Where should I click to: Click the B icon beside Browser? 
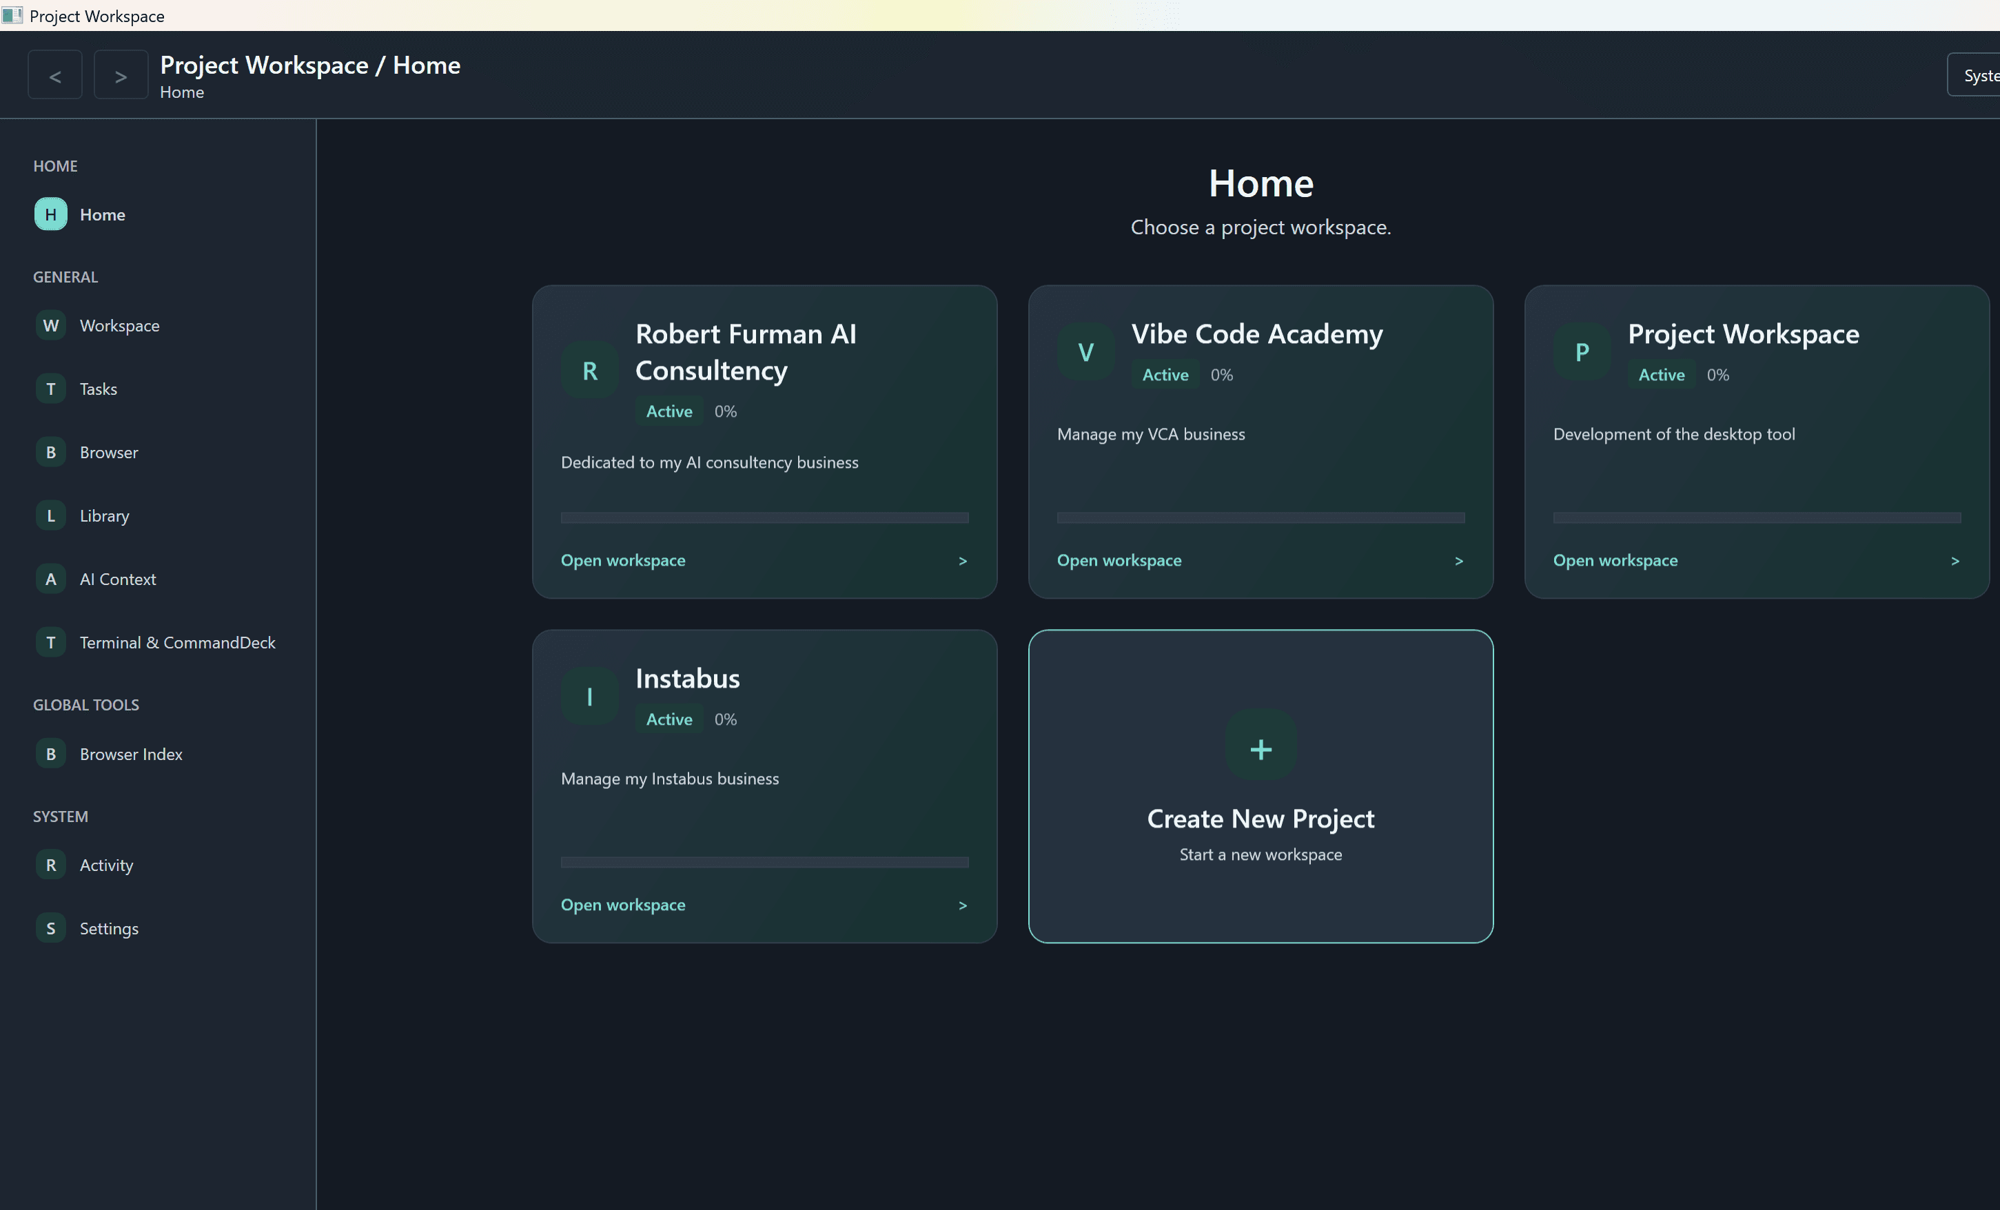click(50, 452)
